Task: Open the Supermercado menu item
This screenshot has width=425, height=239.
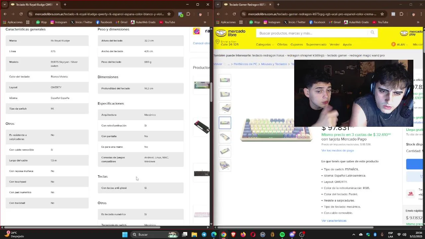Action: pyautogui.click(x=316, y=44)
